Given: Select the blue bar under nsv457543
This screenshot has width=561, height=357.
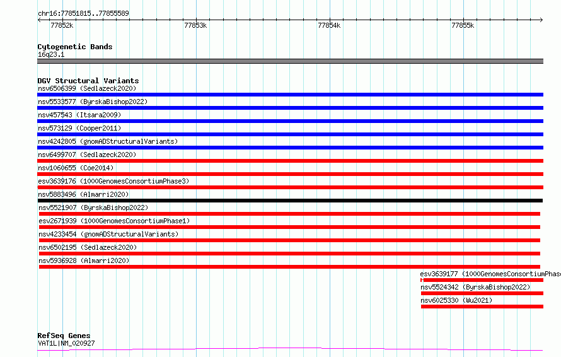Looking at the screenshot, I should click(290, 121).
